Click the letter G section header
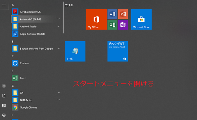This screenshot has width=197, height=120. pyautogui.click(x=13, y=86)
